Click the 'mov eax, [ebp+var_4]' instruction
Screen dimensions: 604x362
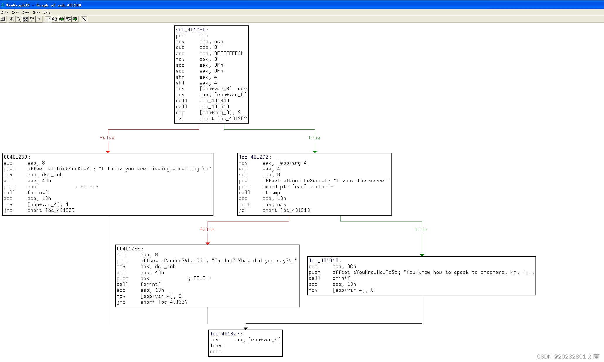[245, 340]
